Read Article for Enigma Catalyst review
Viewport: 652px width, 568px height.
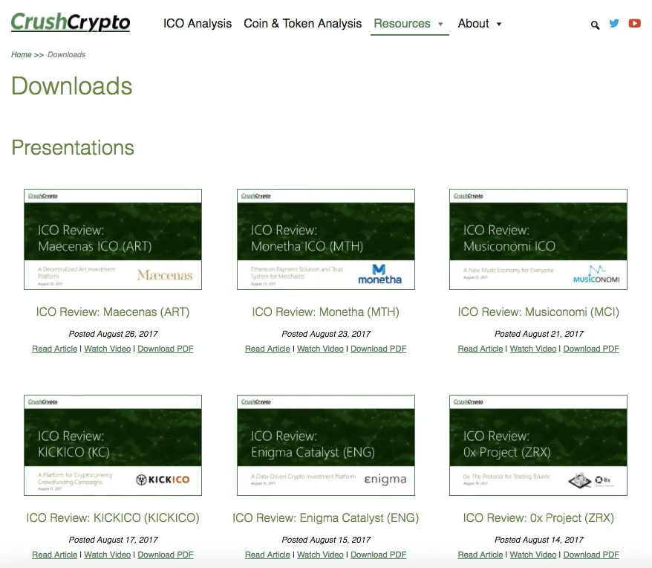tap(267, 555)
